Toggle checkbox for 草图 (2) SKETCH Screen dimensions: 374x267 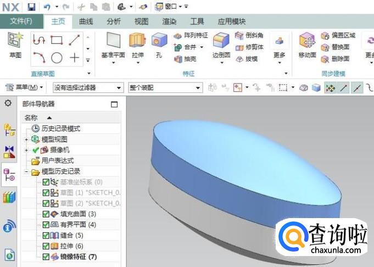coord(46,203)
